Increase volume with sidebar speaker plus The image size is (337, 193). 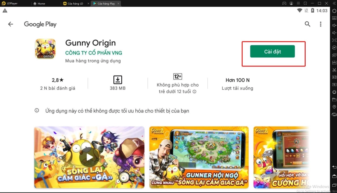pyautogui.click(x=334, y=25)
